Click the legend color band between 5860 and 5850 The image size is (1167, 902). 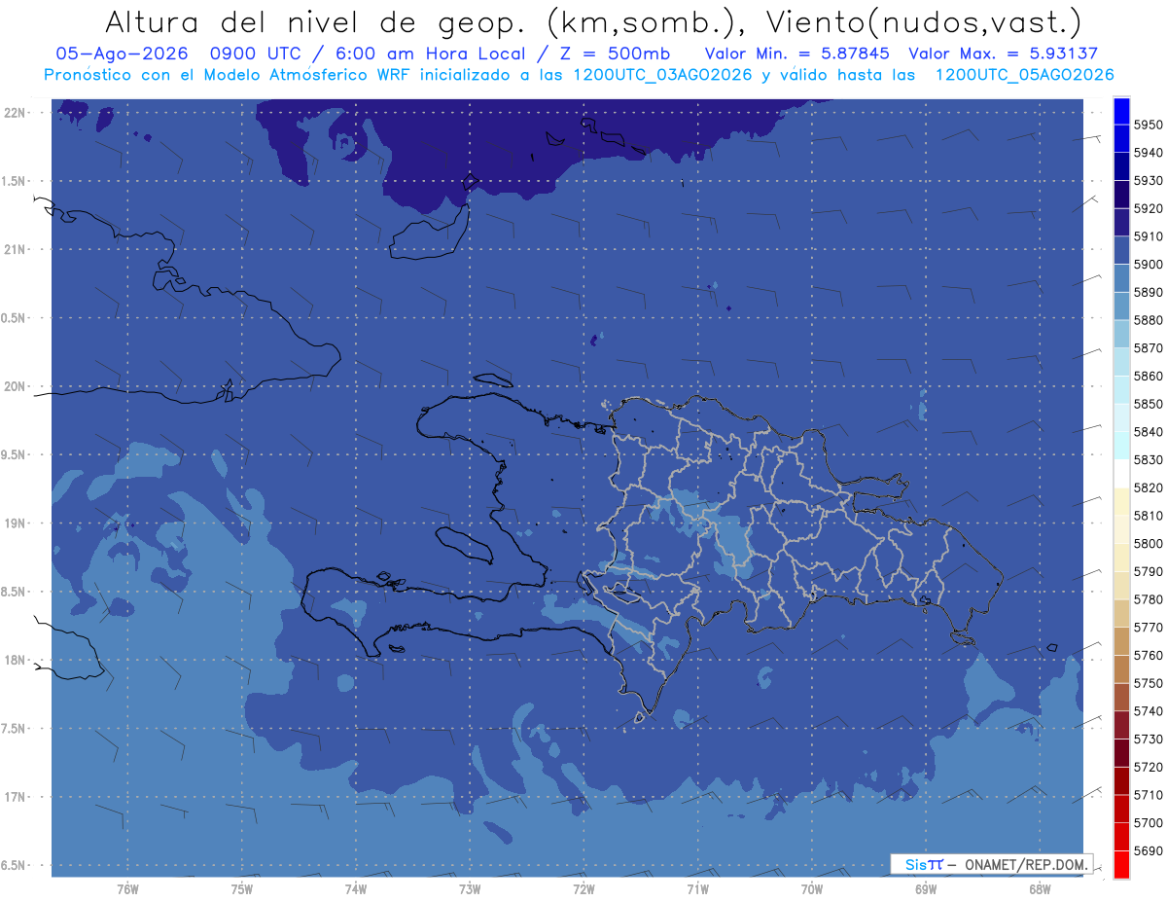(x=1121, y=390)
